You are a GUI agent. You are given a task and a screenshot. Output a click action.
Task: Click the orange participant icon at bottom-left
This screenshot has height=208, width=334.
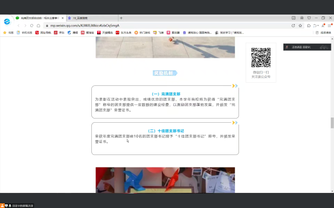pos(2,206)
